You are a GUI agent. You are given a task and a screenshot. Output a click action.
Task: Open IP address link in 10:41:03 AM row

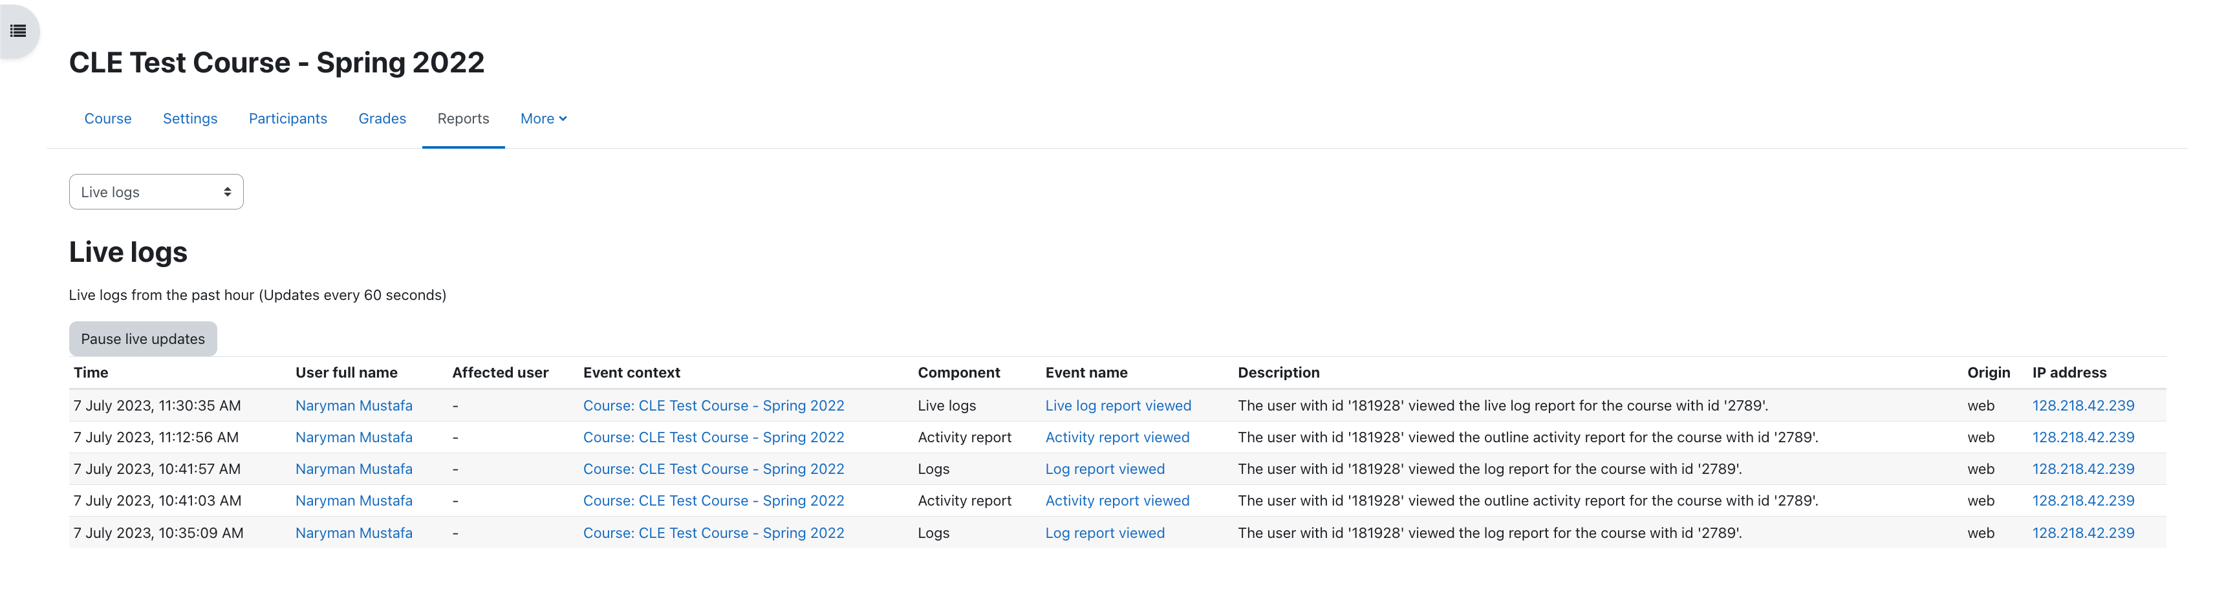(2083, 501)
